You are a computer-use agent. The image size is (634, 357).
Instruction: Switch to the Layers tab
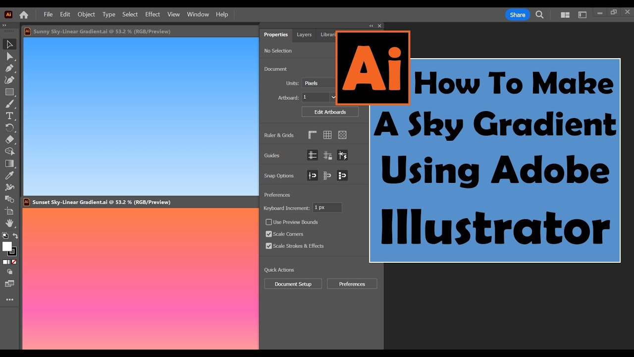pyautogui.click(x=304, y=35)
